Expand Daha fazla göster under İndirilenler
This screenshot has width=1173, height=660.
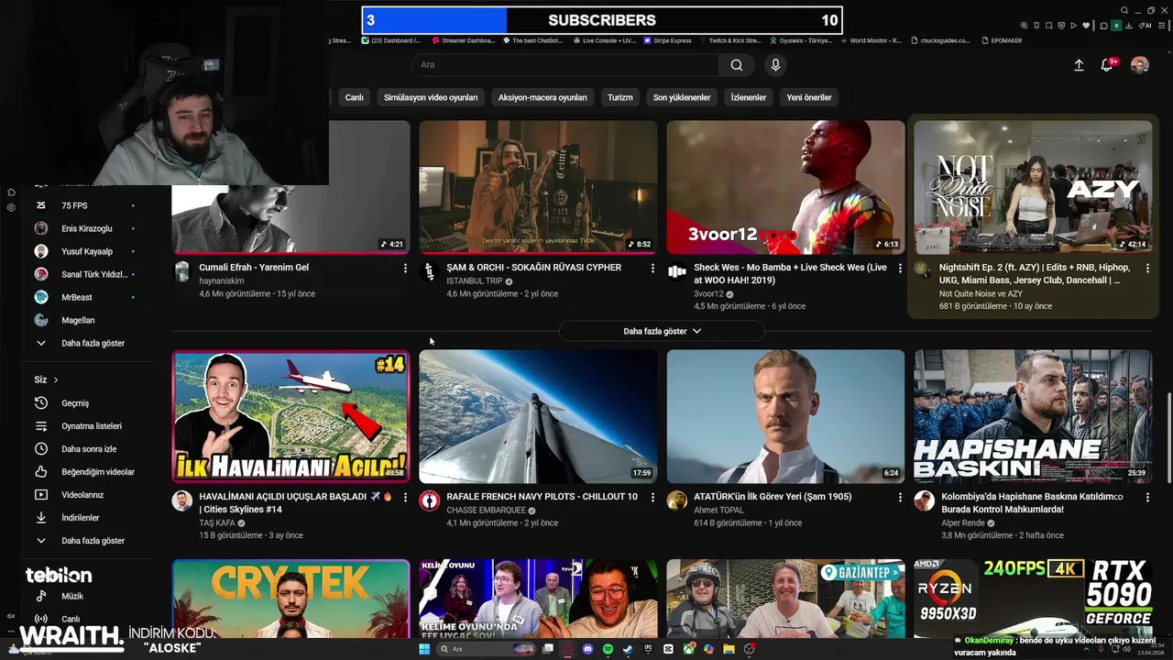[x=87, y=541]
